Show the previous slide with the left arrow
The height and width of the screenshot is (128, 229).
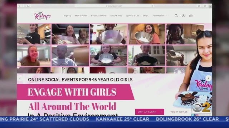pyautogui.click(x=20, y=78)
